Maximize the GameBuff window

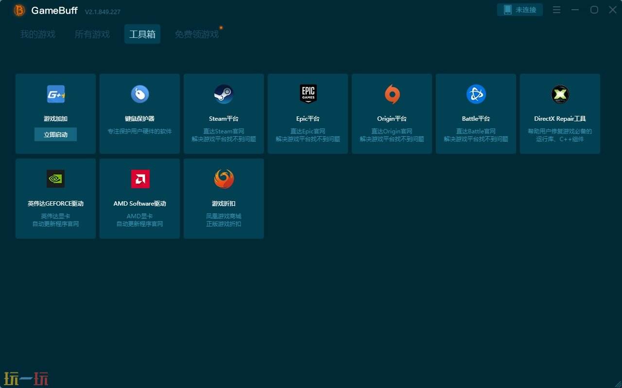pyautogui.click(x=594, y=10)
